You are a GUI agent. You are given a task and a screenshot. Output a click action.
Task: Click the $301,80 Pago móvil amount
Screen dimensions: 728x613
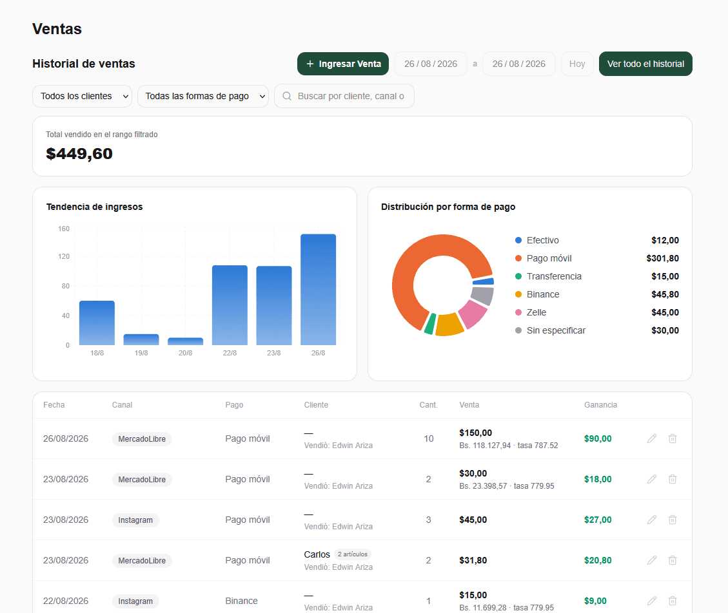(x=662, y=258)
